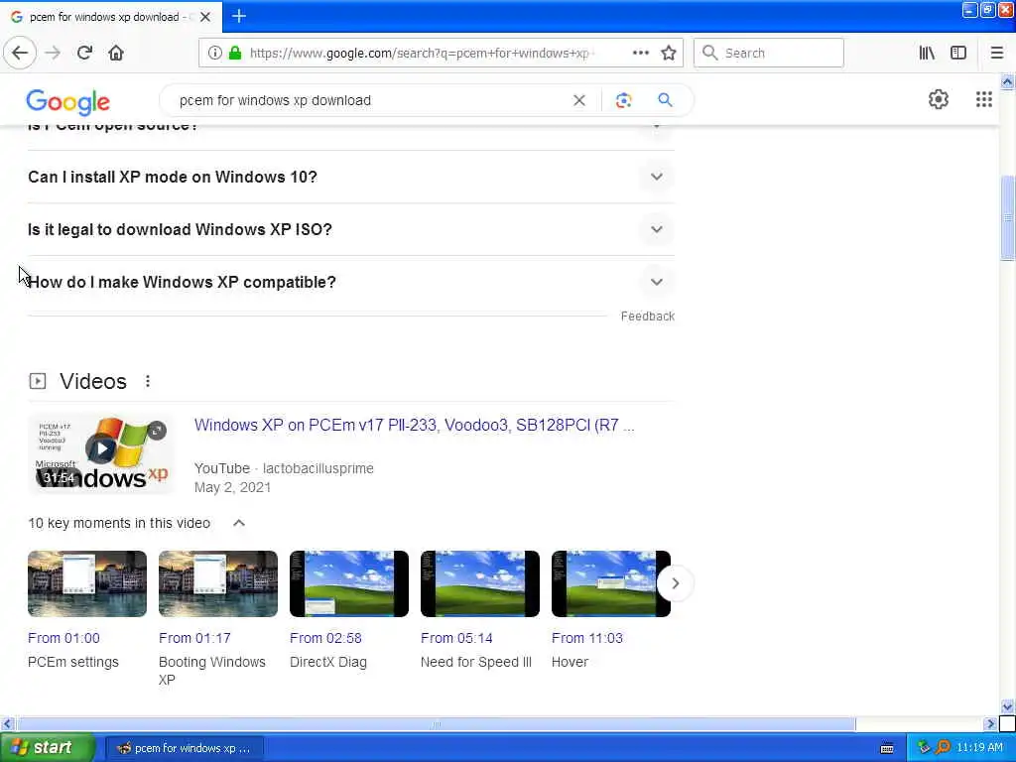1016x762 pixels.
Task: Collapse the 10 key moments section
Action: pos(238,523)
